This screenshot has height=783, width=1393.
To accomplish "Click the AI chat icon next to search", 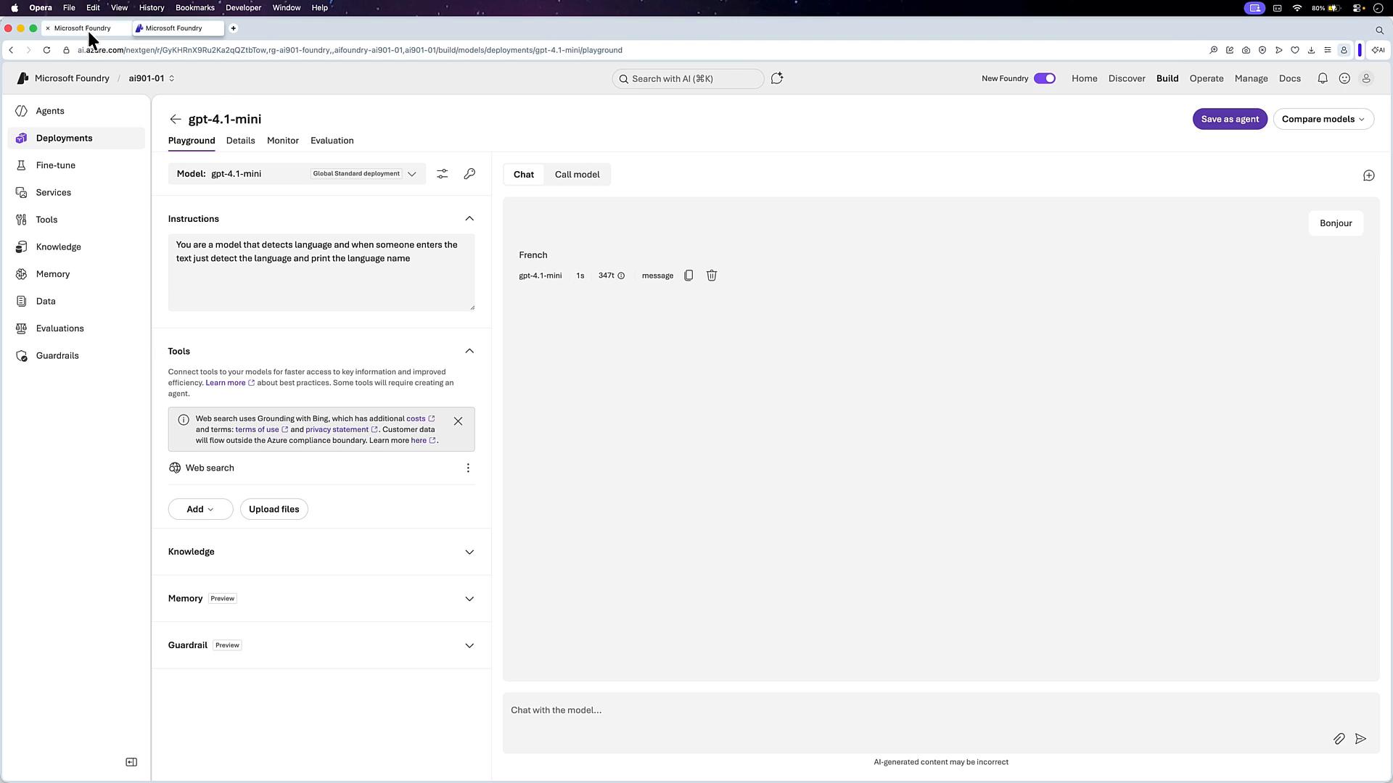I will [777, 78].
